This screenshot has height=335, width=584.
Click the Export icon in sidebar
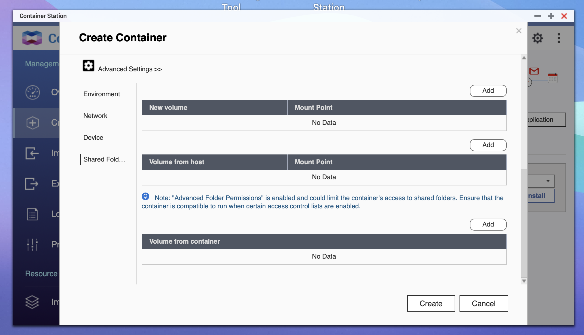click(32, 184)
